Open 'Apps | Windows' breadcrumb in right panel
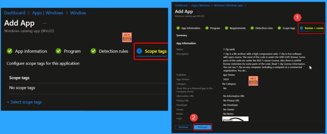This screenshot has height=134, width=327. (x=201, y=5)
